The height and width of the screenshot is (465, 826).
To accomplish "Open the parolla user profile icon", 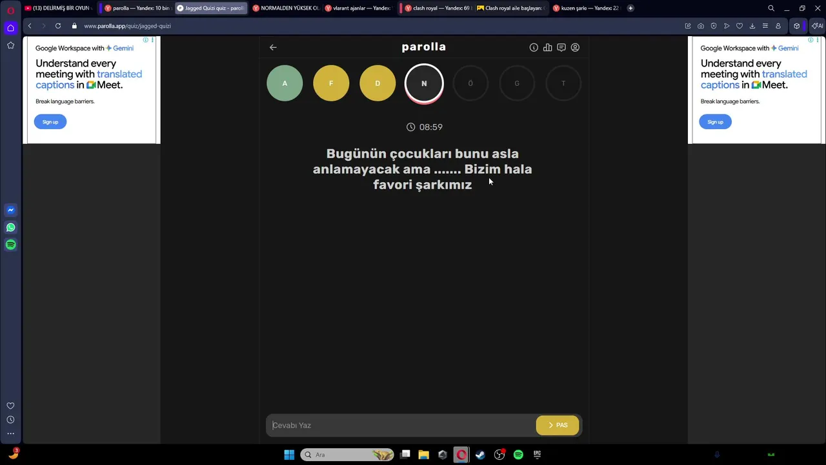I will click(x=575, y=47).
